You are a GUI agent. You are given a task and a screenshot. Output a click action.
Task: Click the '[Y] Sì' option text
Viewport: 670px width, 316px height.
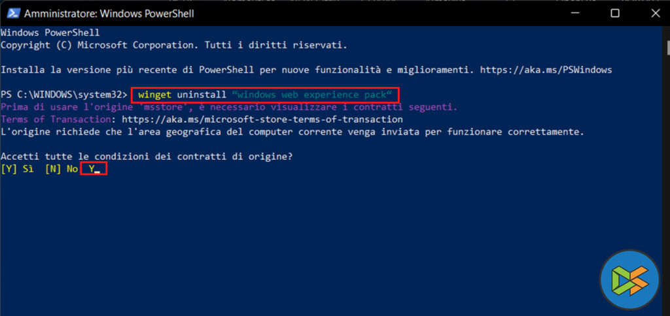click(17, 169)
